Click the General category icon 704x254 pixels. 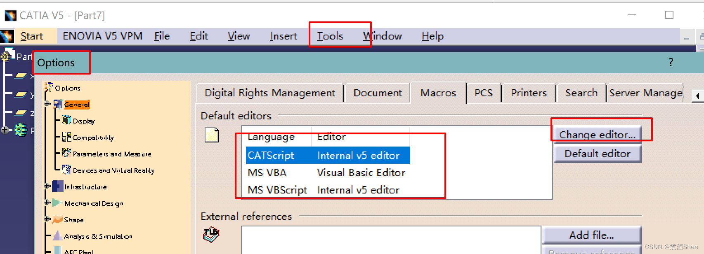[x=58, y=104]
